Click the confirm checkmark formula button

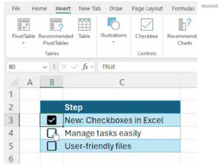pyautogui.click(x=74, y=67)
